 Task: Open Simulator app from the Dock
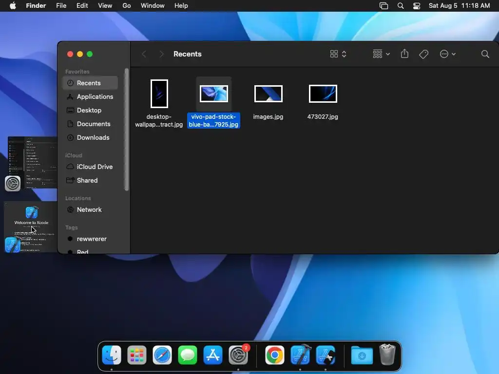326,355
